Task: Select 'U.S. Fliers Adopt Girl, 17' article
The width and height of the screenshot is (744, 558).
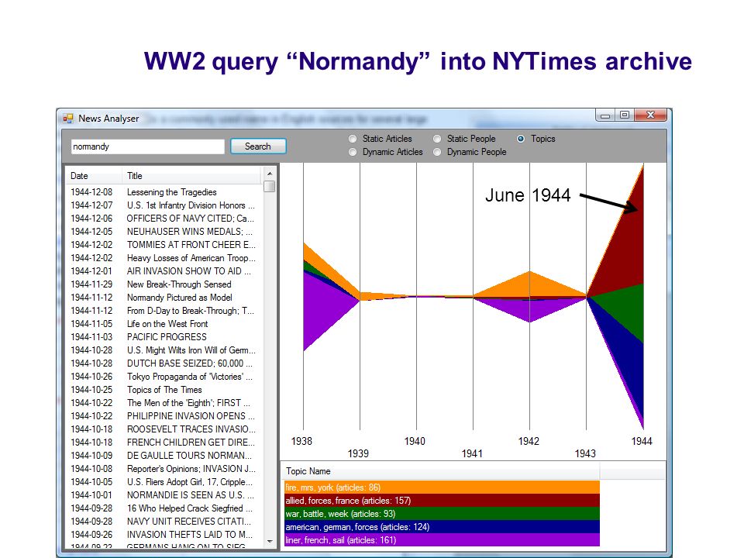Action: click(x=164, y=481)
